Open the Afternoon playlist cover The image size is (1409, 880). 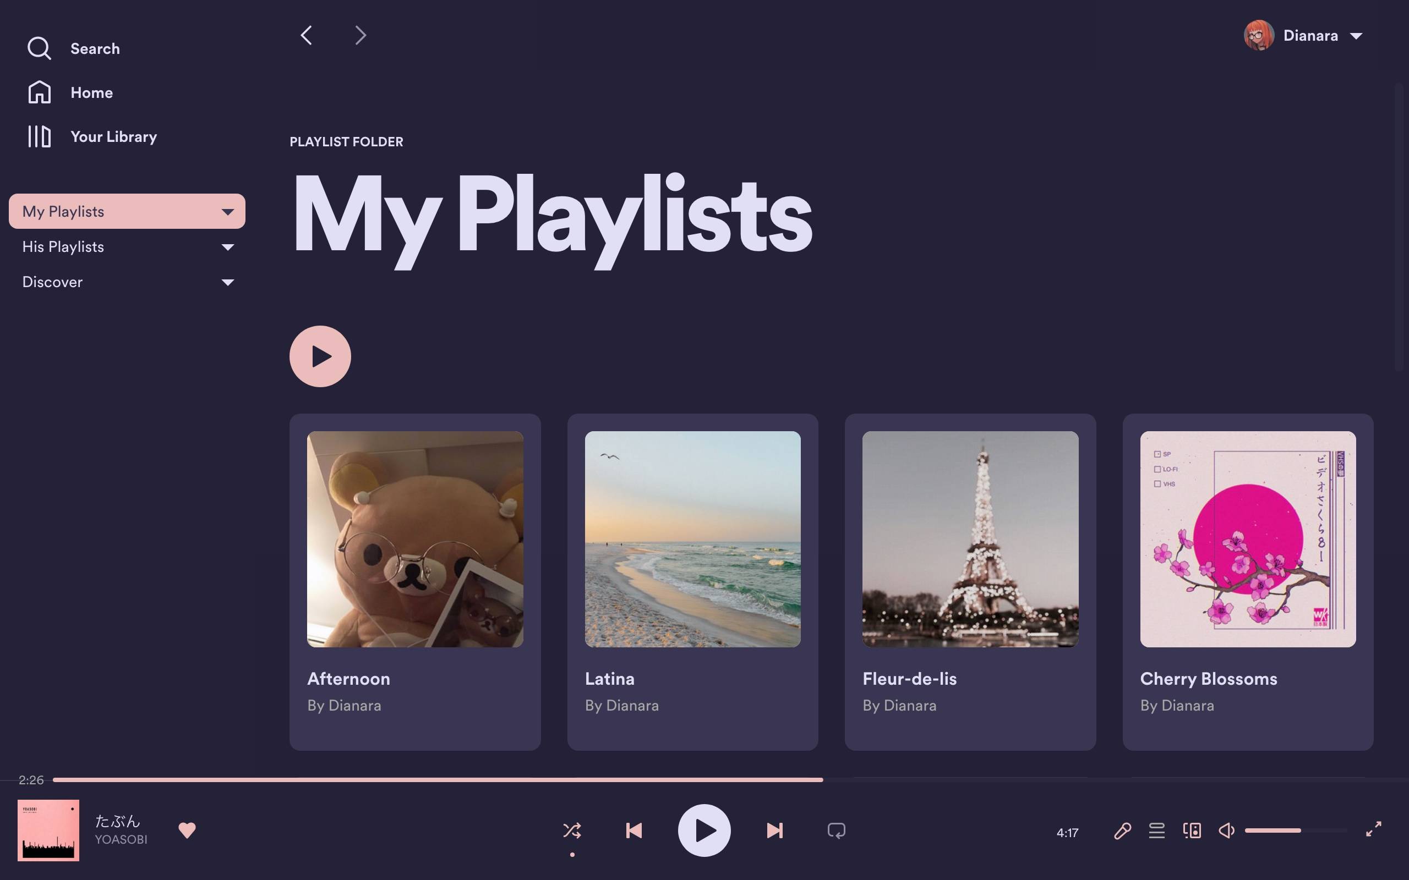415,539
